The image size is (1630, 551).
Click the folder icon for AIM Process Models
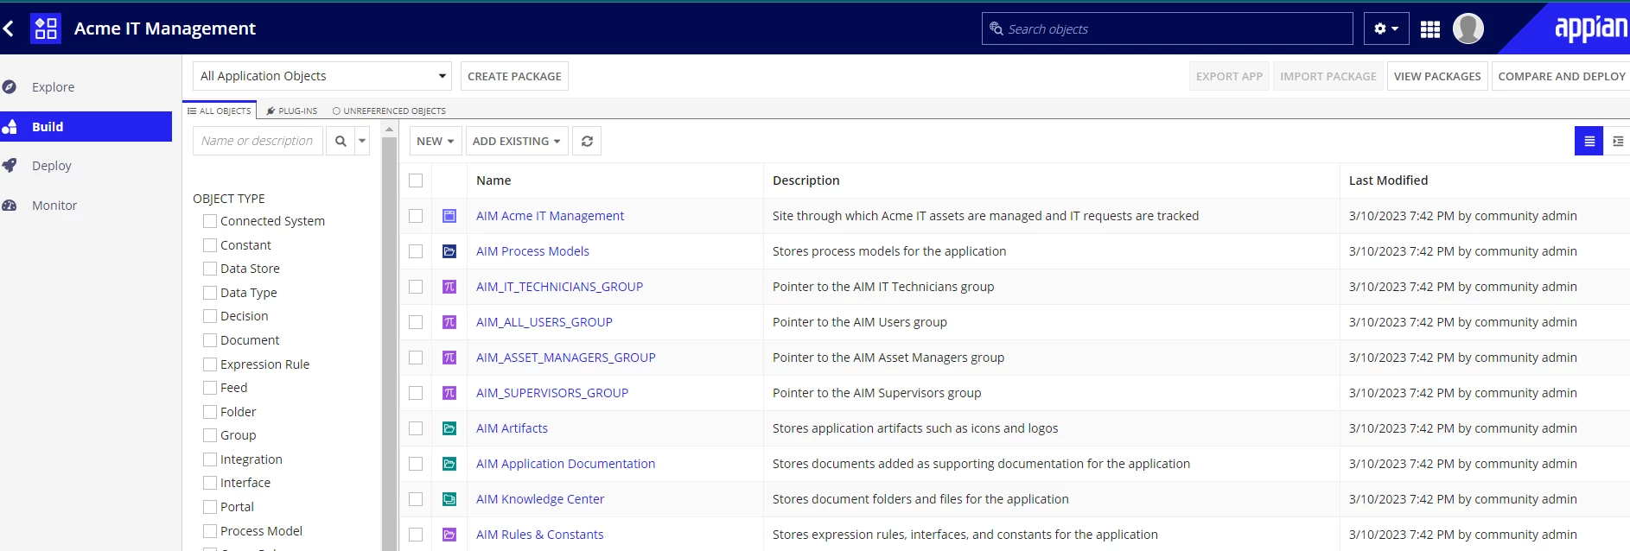pyautogui.click(x=449, y=251)
